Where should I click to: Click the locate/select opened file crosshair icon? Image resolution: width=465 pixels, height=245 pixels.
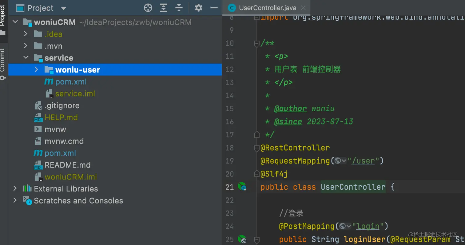tap(148, 8)
